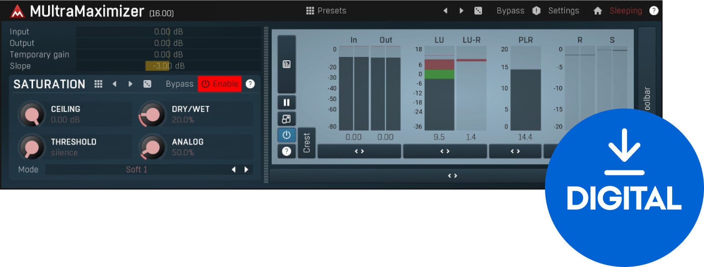Switch to previous Mode with left arrow
Screen dimensions: 704x267
pos(234,170)
